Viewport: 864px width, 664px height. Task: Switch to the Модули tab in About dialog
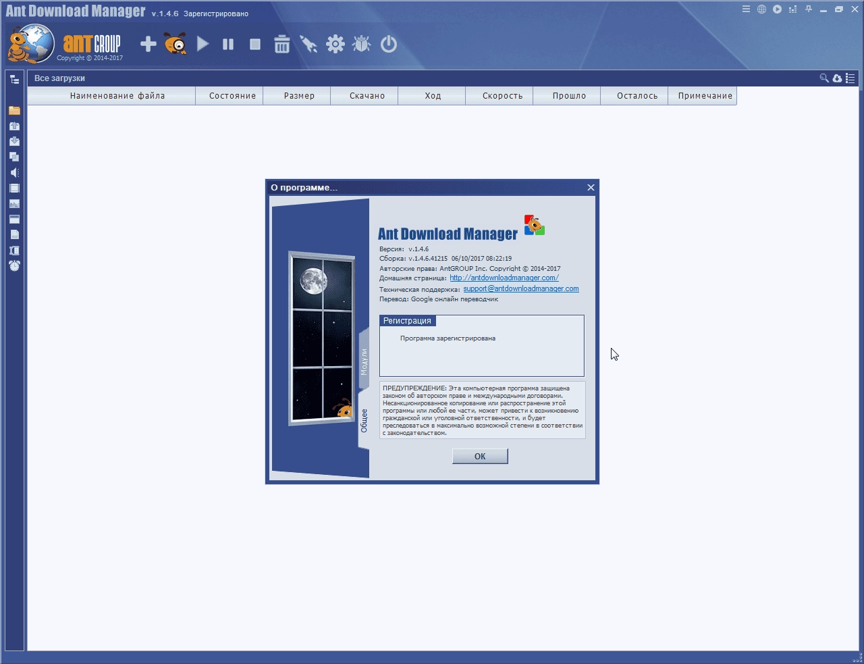364,361
